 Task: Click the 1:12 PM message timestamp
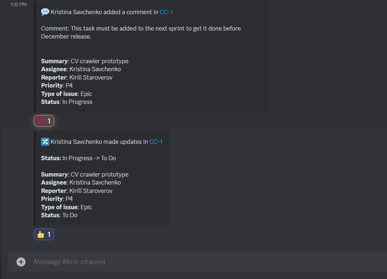[x=19, y=4]
